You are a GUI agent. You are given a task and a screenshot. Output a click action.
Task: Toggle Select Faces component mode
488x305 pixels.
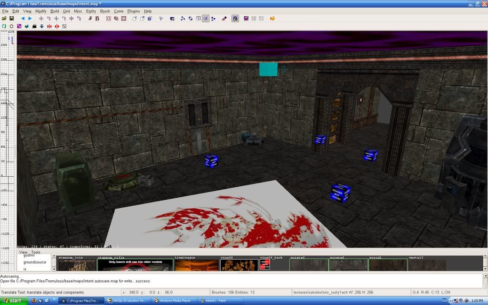(x=150, y=19)
